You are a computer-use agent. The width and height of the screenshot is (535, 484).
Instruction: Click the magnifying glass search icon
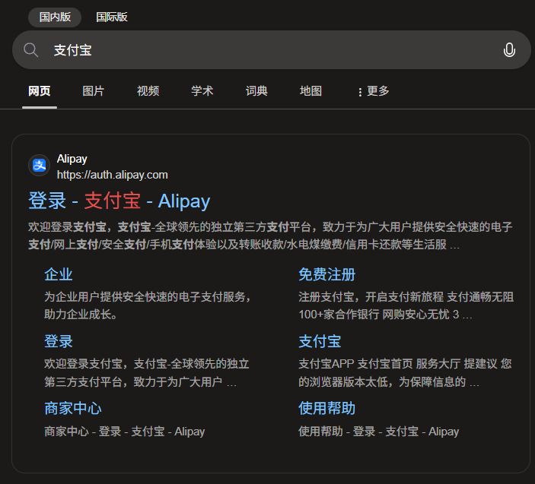point(30,50)
